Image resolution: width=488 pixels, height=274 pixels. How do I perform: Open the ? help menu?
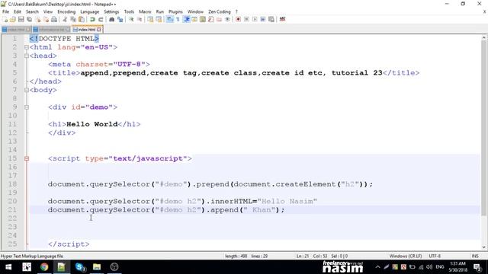click(236, 11)
